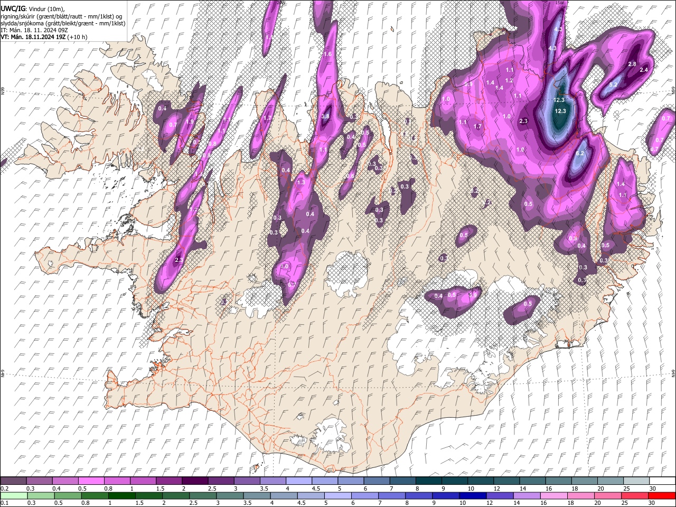Pick the pale green rain swatch between 0.1 and 0.3
Image resolution: width=676 pixels, height=507 pixels.
coord(13,495)
